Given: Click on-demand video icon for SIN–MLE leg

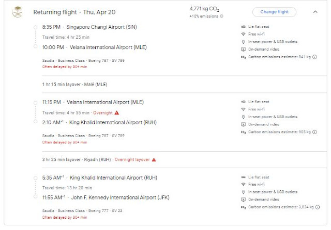Looking at the screenshot, I should pyautogui.click(x=244, y=50).
